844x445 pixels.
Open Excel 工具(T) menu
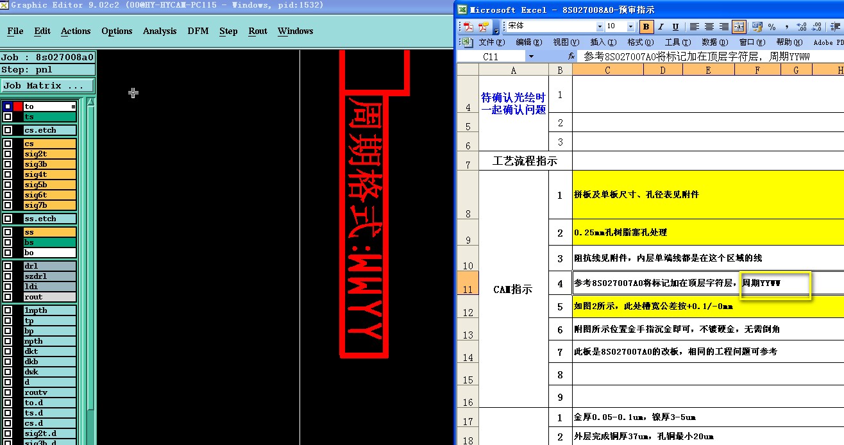[x=677, y=42]
